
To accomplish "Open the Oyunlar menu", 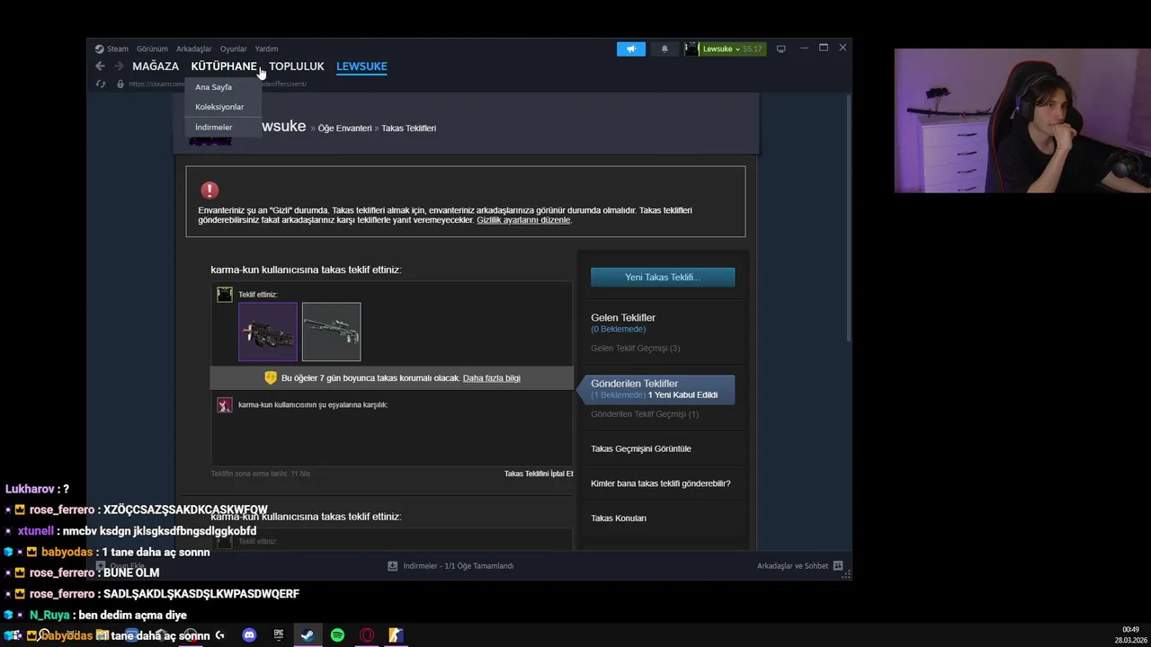I will pos(234,49).
